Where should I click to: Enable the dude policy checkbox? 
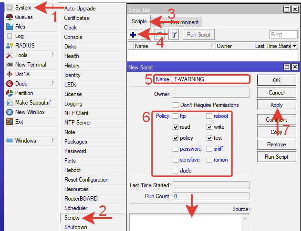(x=176, y=171)
